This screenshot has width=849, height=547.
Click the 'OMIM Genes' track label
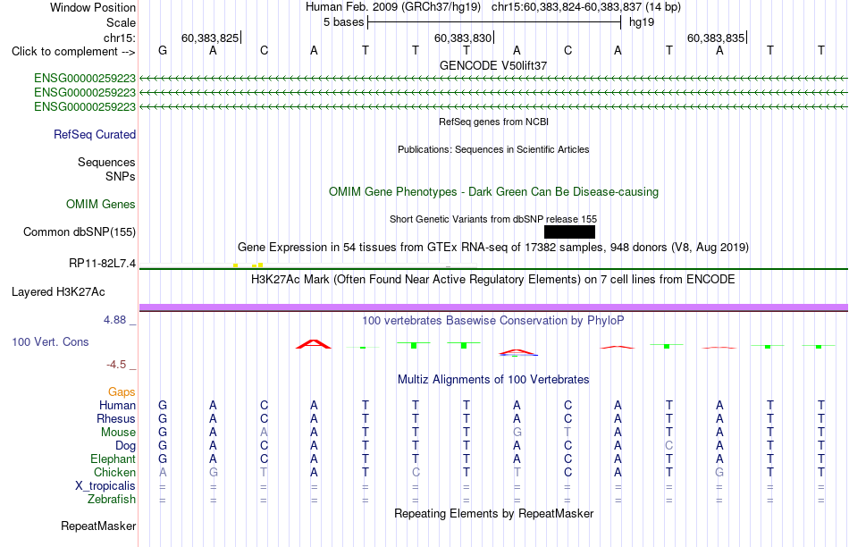[101, 204]
